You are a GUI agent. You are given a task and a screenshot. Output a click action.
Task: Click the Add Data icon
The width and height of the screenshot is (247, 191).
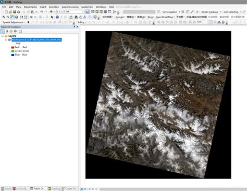pos(51,12)
